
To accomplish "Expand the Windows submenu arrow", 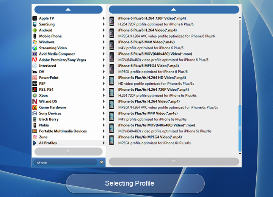I will tap(104, 42).
